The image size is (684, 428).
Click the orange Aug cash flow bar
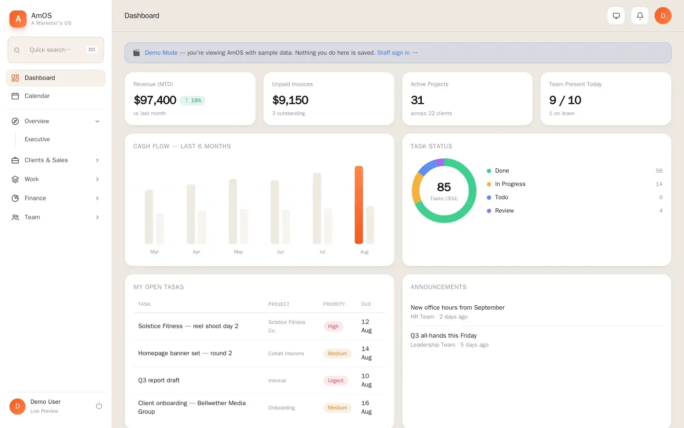point(359,205)
